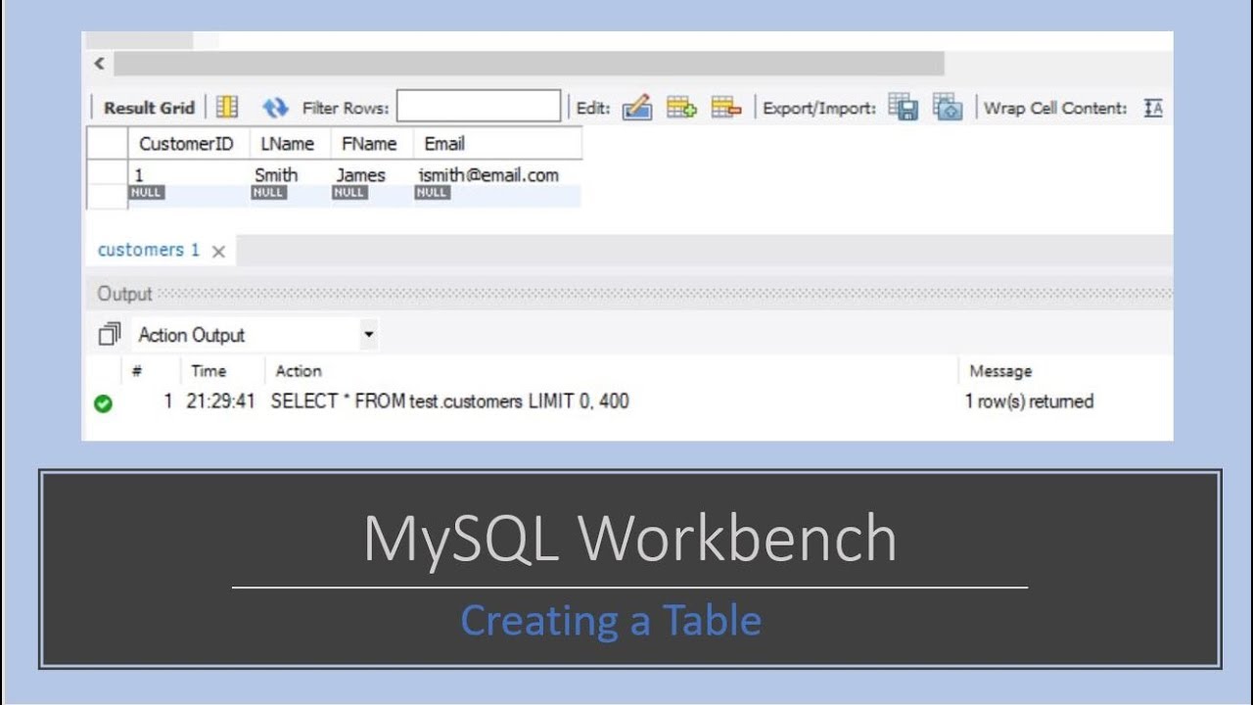1253x705 pixels.
Task: Click the FName column header
Action: pos(372,144)
